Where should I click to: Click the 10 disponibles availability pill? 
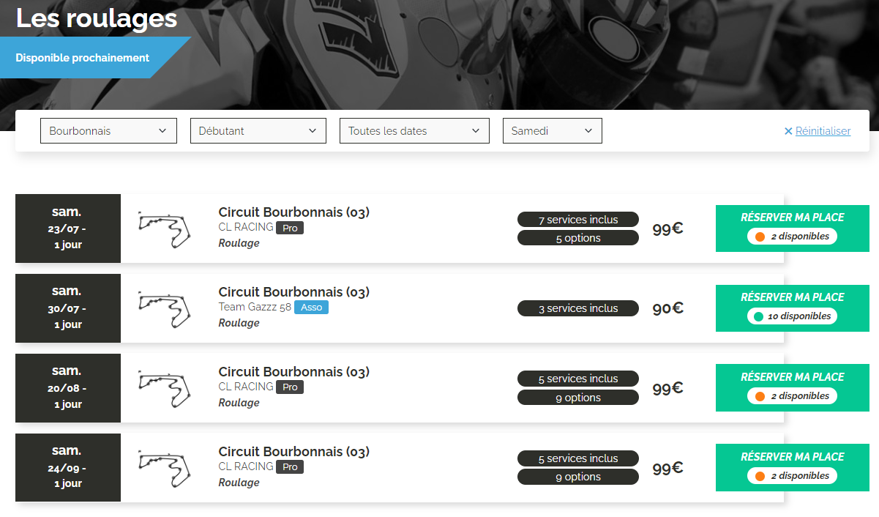pos(793,316)
